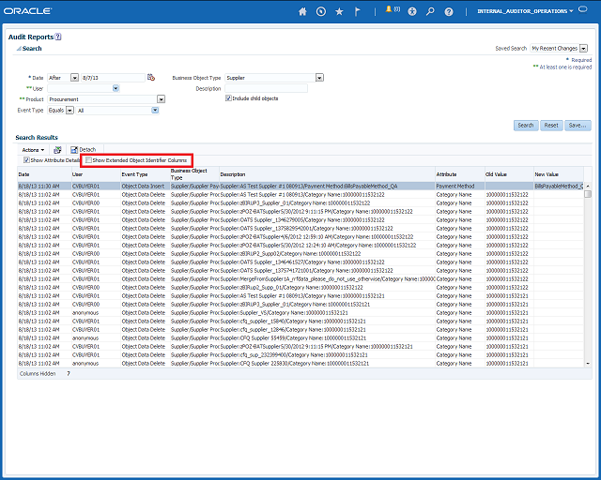
Task: Click the Reset button
Action: 551,126
